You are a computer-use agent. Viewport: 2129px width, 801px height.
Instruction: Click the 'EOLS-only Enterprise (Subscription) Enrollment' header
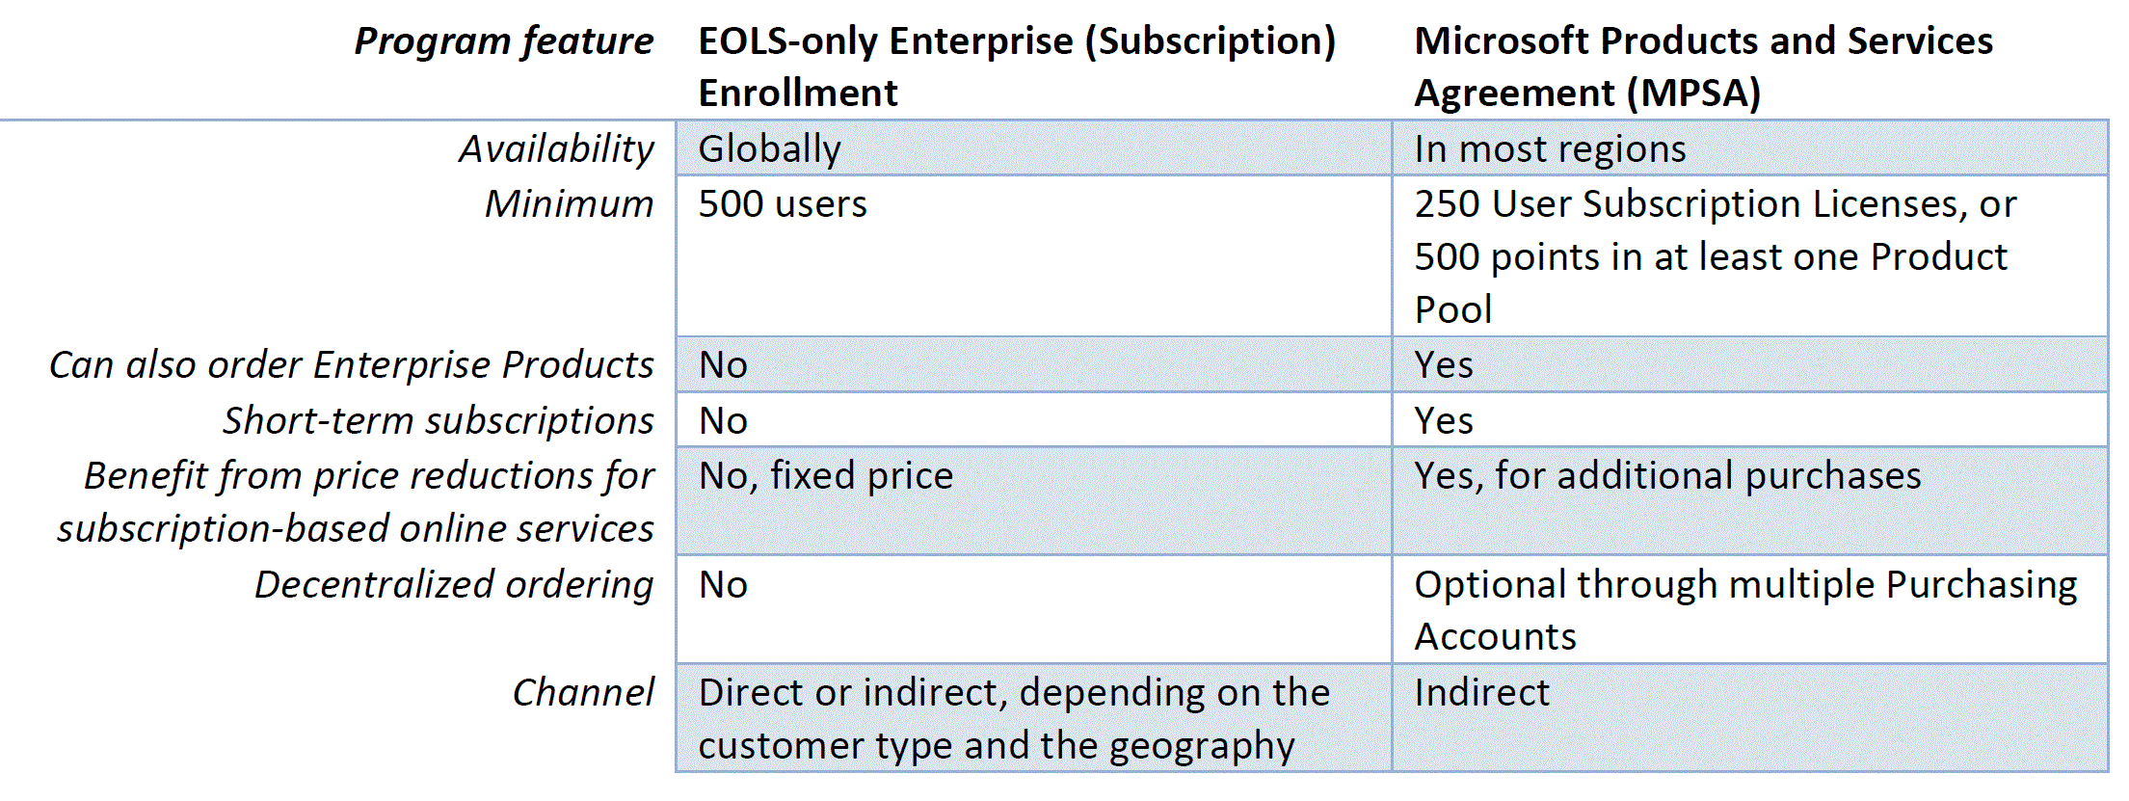coord(1016,67)
